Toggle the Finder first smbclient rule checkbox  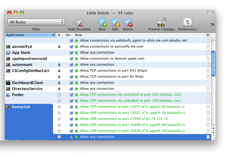pyautogui.click(x=71, y=95)
